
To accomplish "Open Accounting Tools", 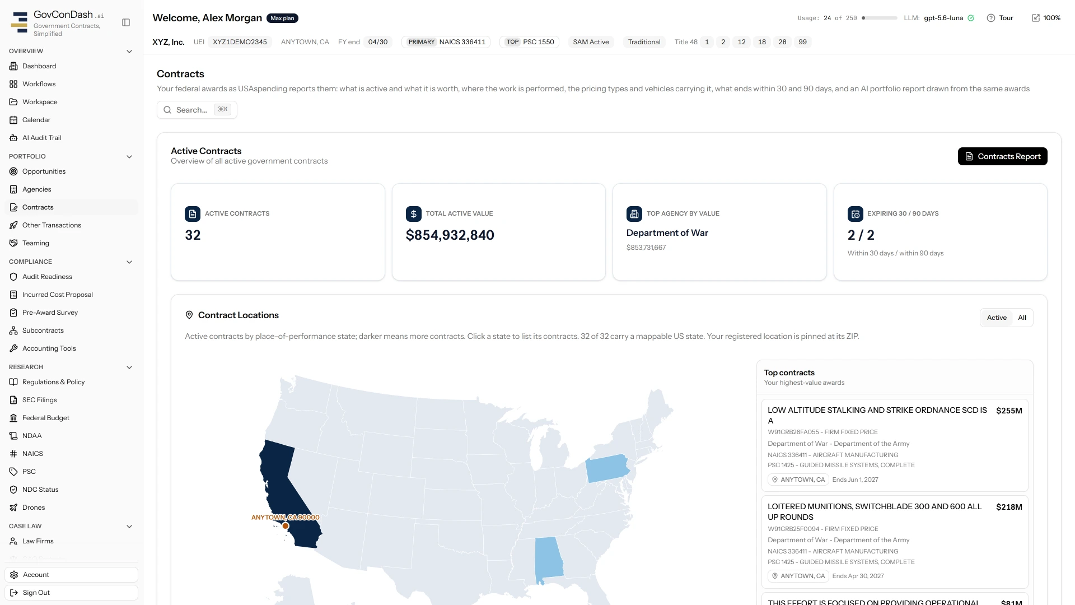I will [x=71, y=348].
